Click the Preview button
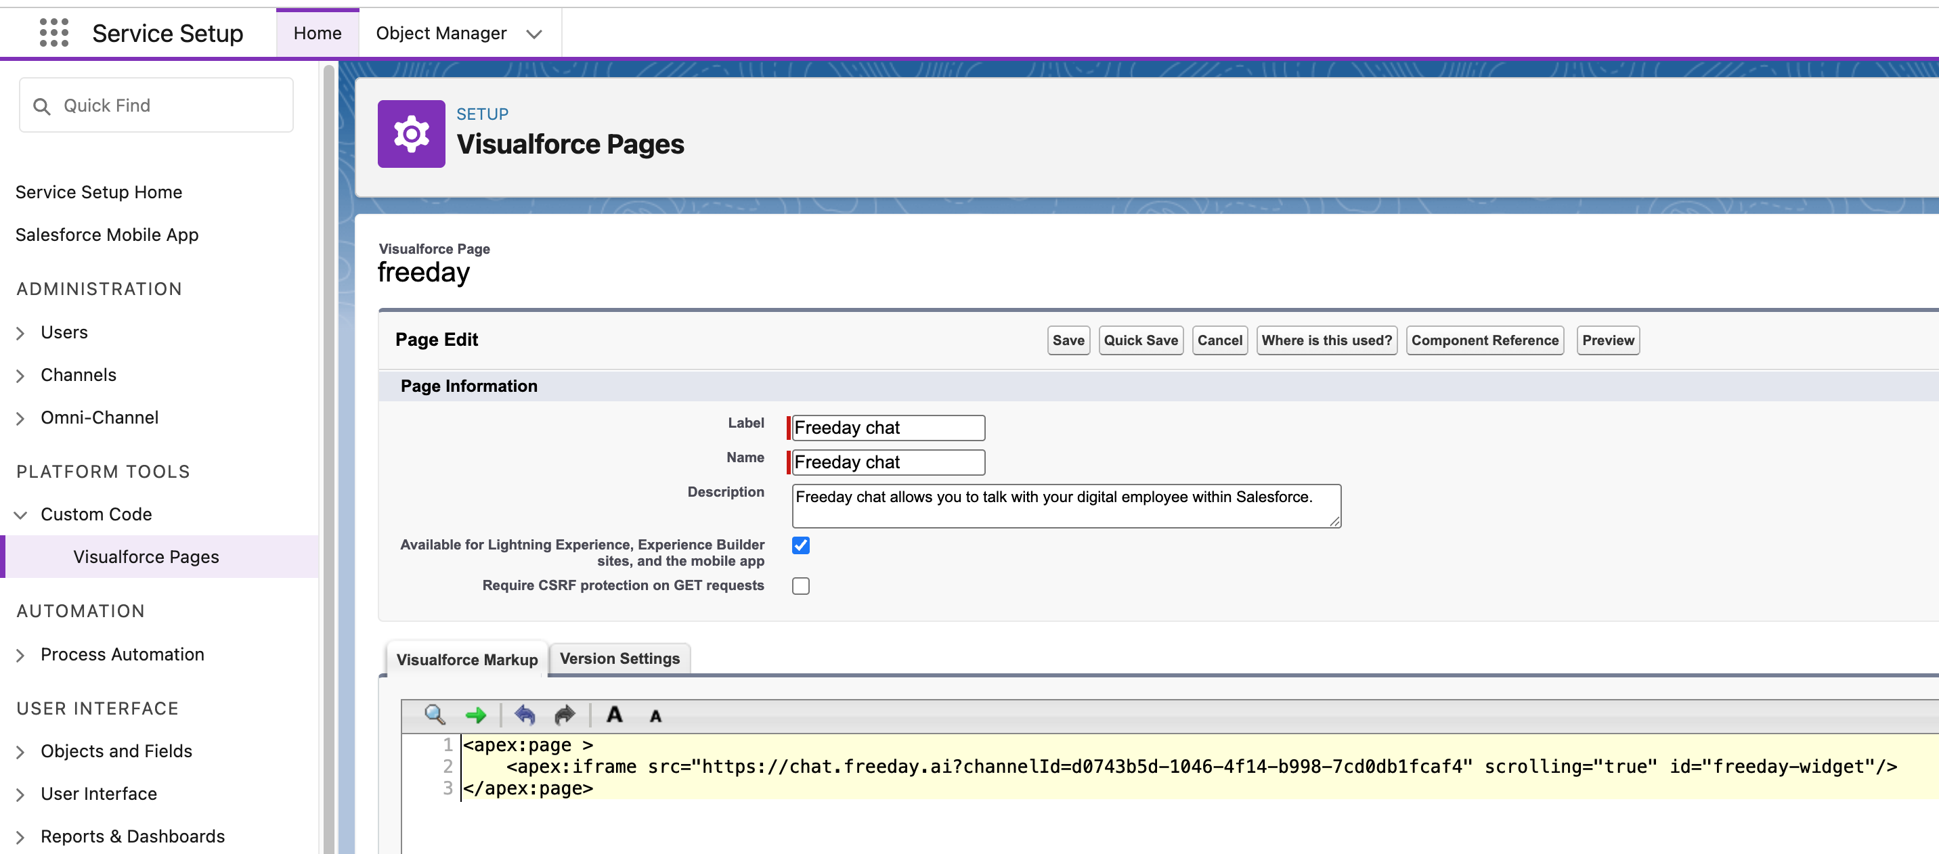This screenshot has height=854, width=1939. click(1608, 340)
